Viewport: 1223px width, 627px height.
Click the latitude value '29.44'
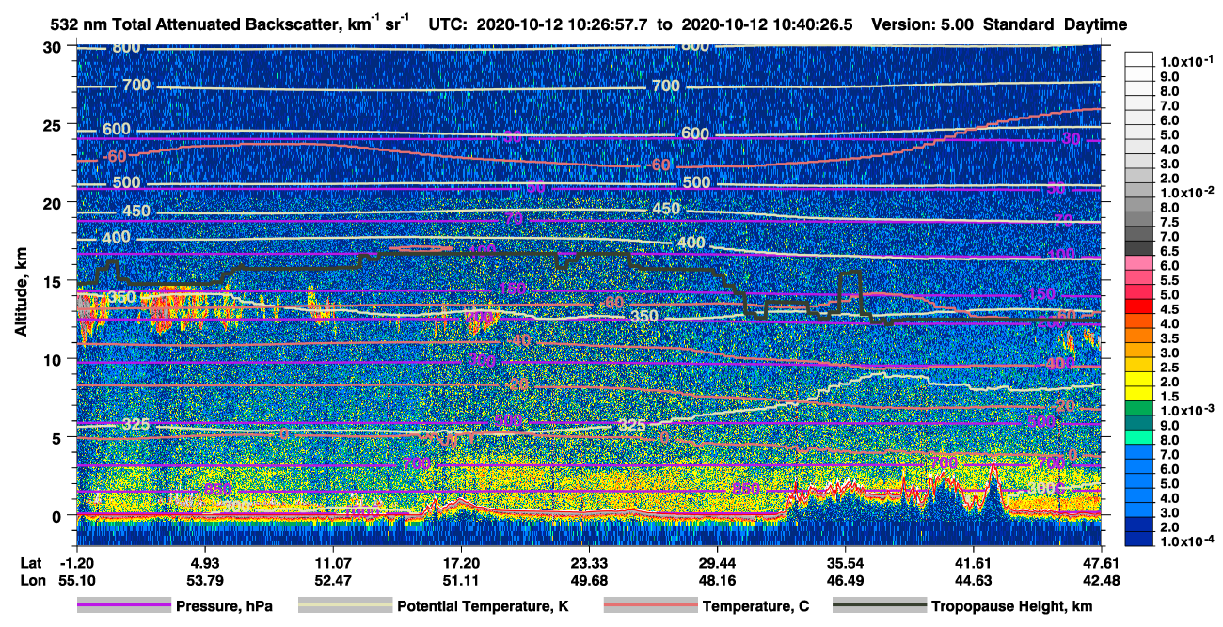(x=717, y=562)
